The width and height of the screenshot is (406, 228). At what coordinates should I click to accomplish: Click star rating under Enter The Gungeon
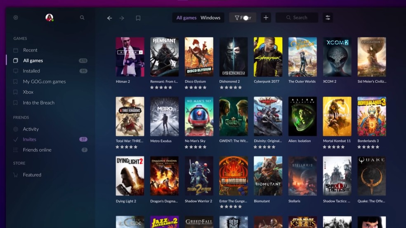click(x=231, y=207)
